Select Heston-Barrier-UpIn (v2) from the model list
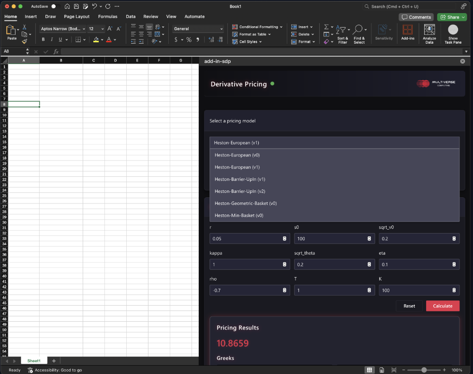 240,191
